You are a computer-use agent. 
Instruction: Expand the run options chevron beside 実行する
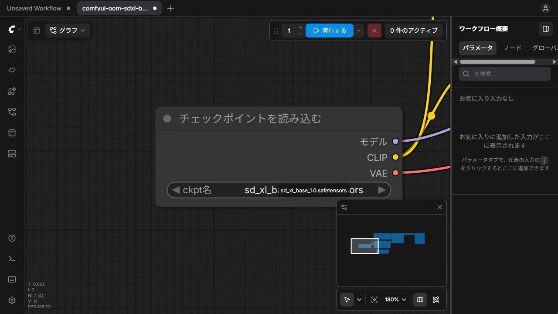click(358, 31)
